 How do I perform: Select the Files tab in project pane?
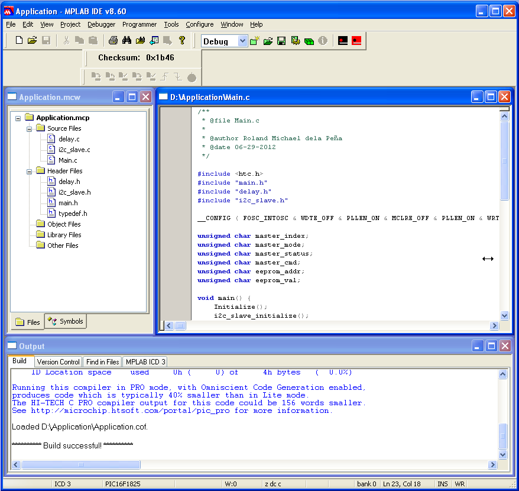click(27, 322)
